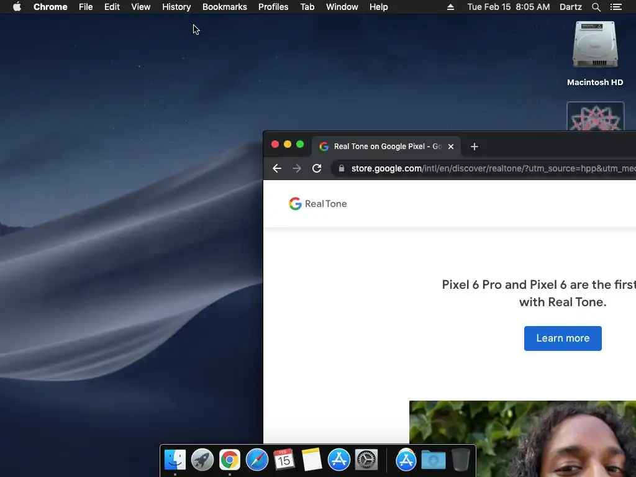Go back with Chrome back arrow
The height and width of the screenshot is (477, 636).
point(276,168)
